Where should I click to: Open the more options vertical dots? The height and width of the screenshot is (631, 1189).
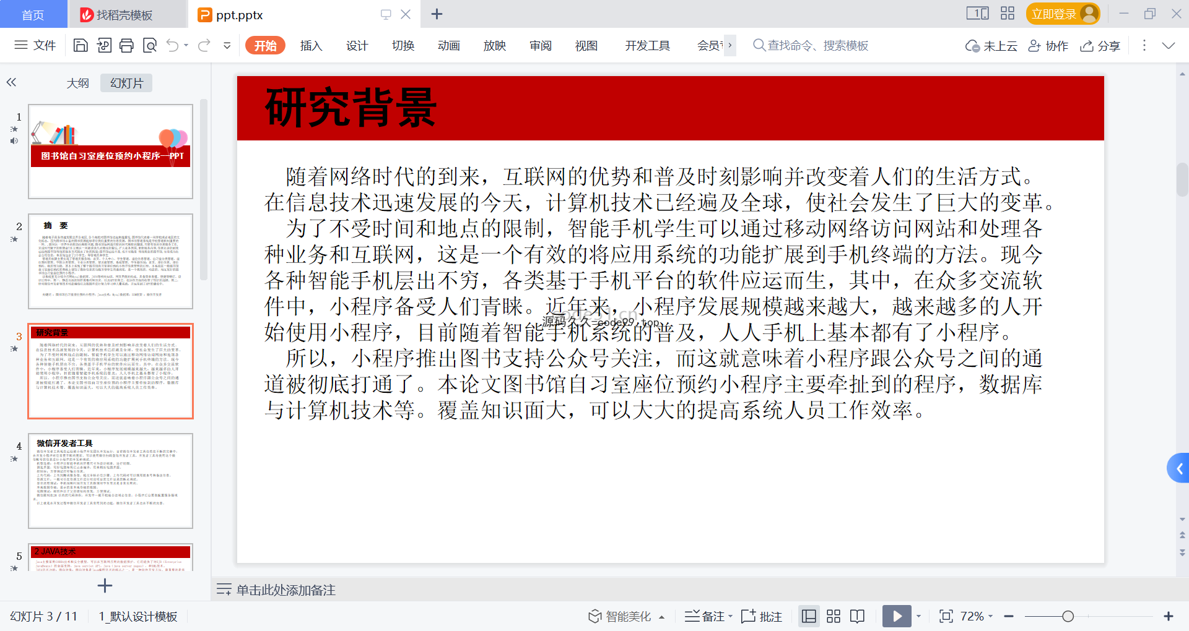click(1144, 45)
